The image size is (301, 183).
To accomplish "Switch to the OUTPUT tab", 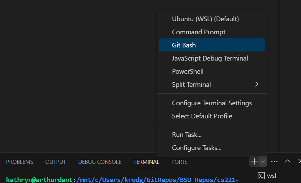I will click(55, 162).
